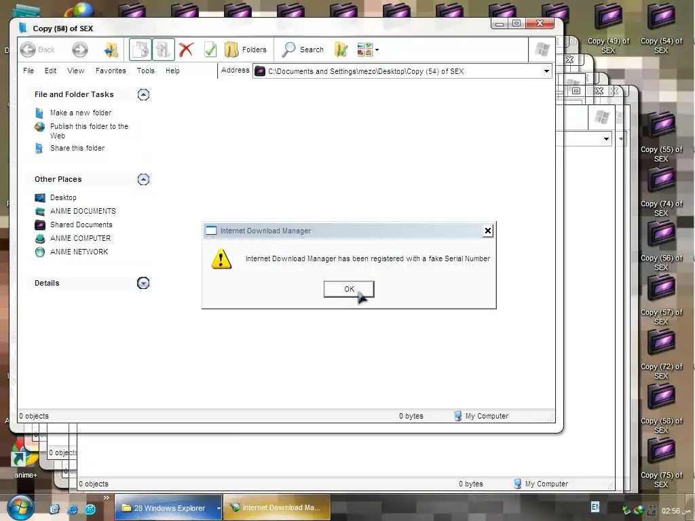Select the Copy (74) of SEX desktop folder

tap(661, 191)
